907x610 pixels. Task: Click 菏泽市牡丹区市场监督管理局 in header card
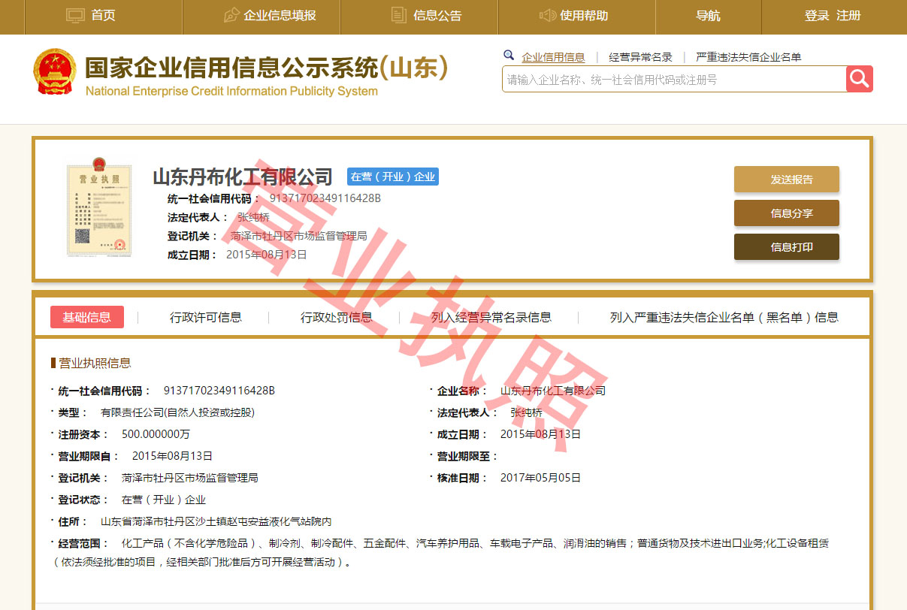tap(299, 236)
